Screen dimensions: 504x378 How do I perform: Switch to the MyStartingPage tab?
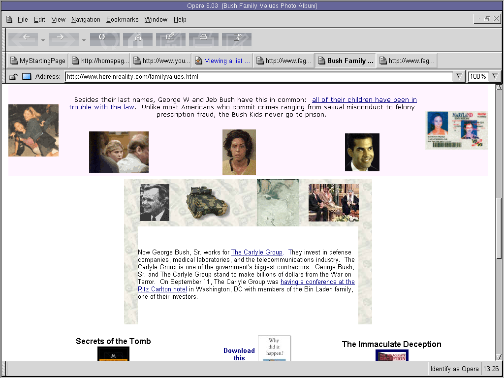pyautogui.click(x=37, y=61)
